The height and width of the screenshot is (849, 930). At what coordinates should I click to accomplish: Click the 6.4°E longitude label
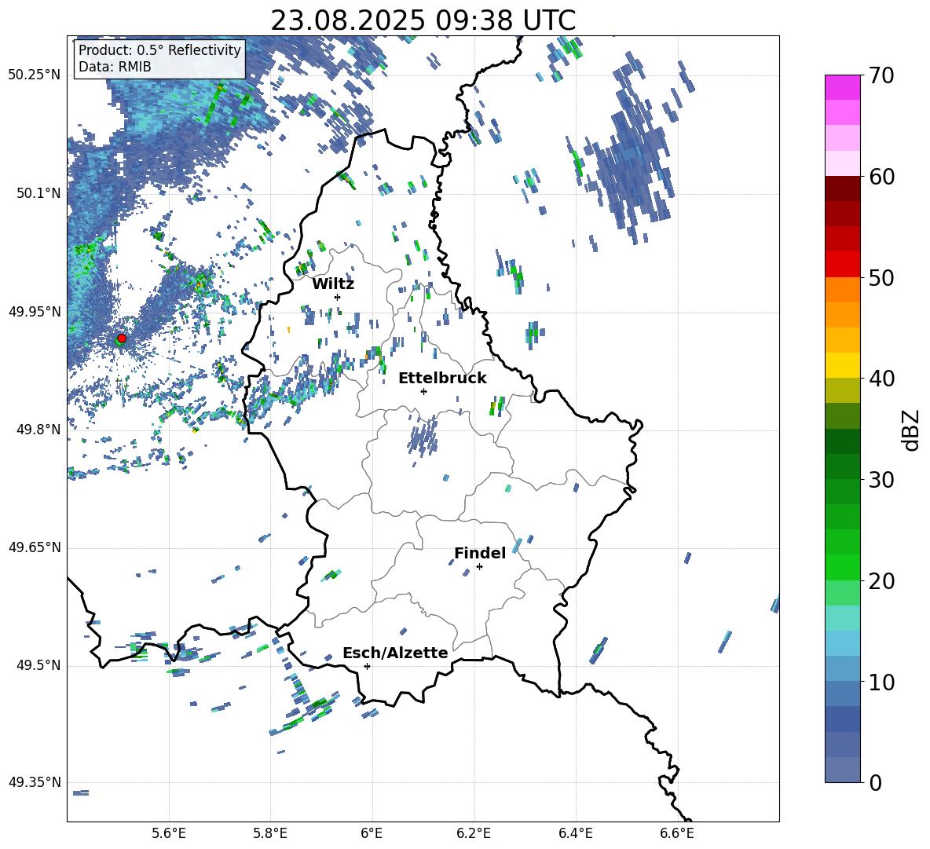tap(575, 834)
